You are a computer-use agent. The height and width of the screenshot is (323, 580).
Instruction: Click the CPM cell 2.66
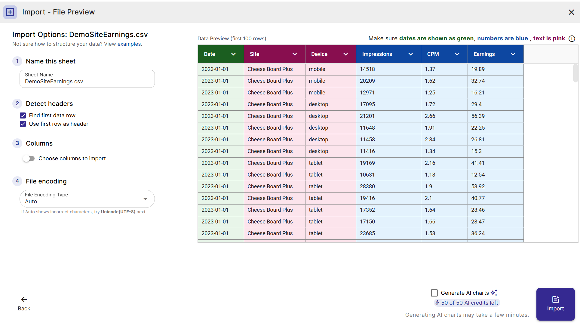point(444,116)
